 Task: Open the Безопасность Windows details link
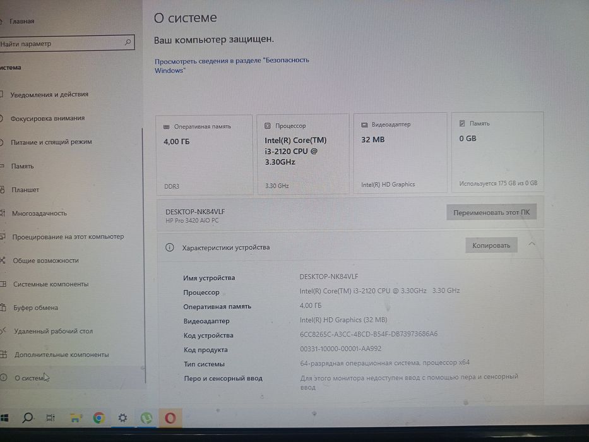232,65
